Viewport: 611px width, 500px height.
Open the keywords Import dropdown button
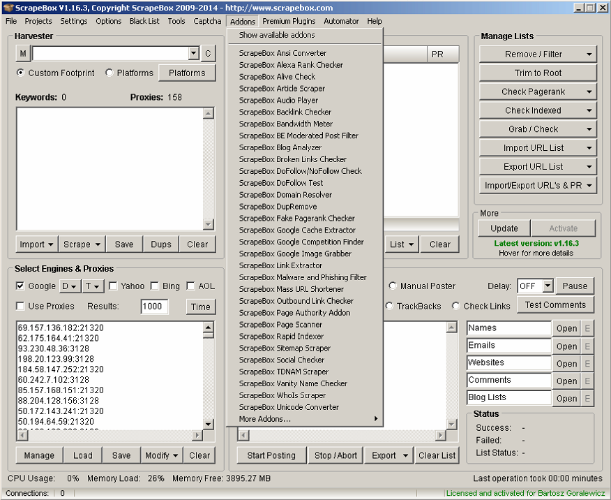37,244
